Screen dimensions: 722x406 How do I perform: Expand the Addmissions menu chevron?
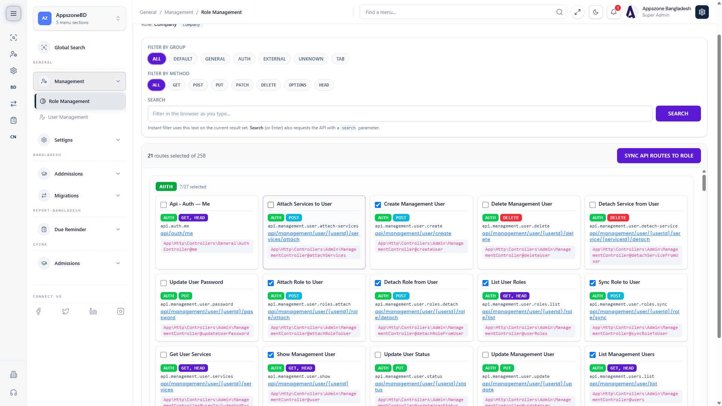pos(118,174)
